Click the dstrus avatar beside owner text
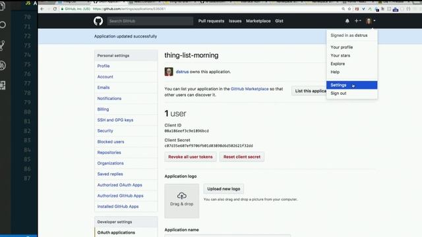 click(x=169, y=72)
